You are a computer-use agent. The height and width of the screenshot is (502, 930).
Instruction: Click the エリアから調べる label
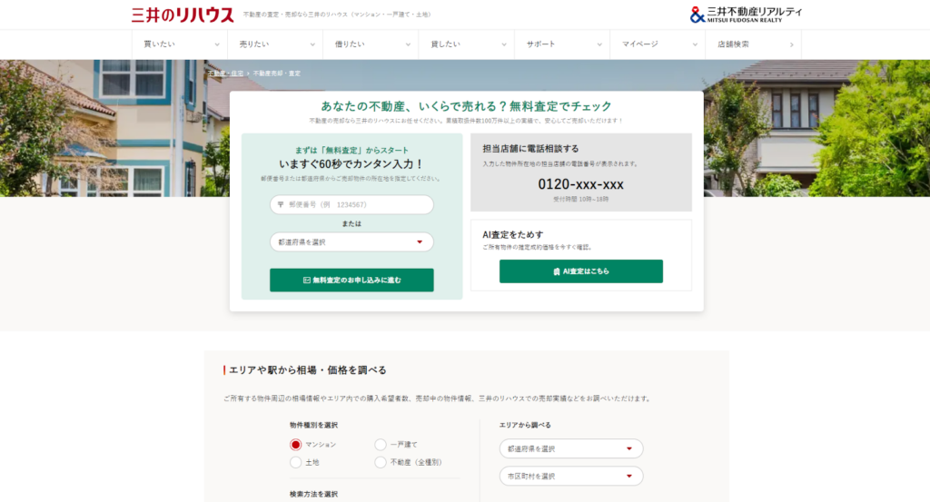[x=525, y=425]
